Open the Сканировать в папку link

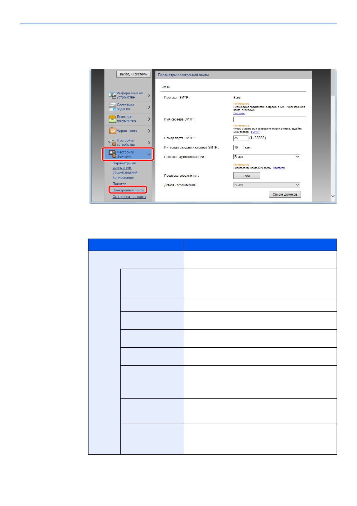click(129, 197)
